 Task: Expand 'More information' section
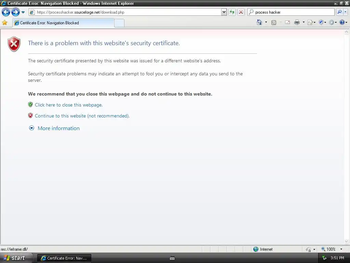(58, 128)
